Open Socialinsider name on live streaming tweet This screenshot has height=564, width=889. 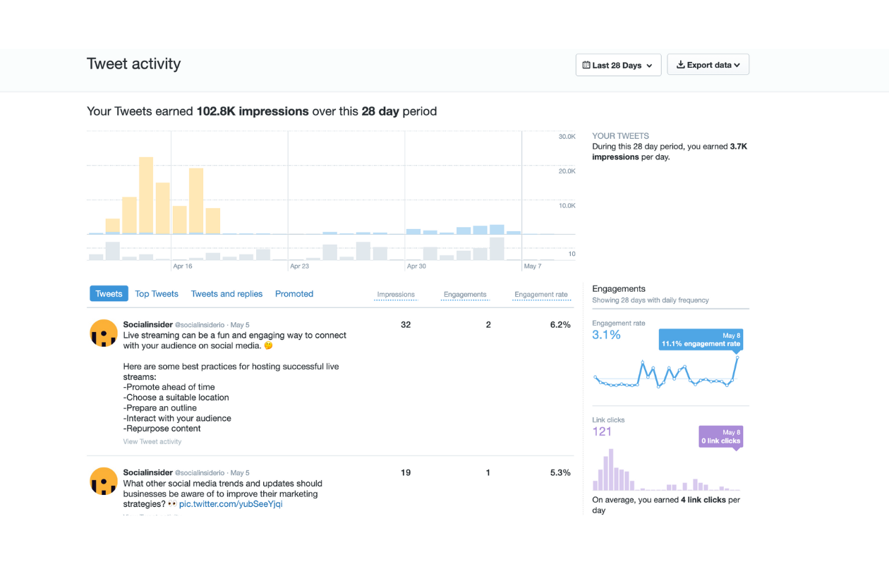coord(148,325)
